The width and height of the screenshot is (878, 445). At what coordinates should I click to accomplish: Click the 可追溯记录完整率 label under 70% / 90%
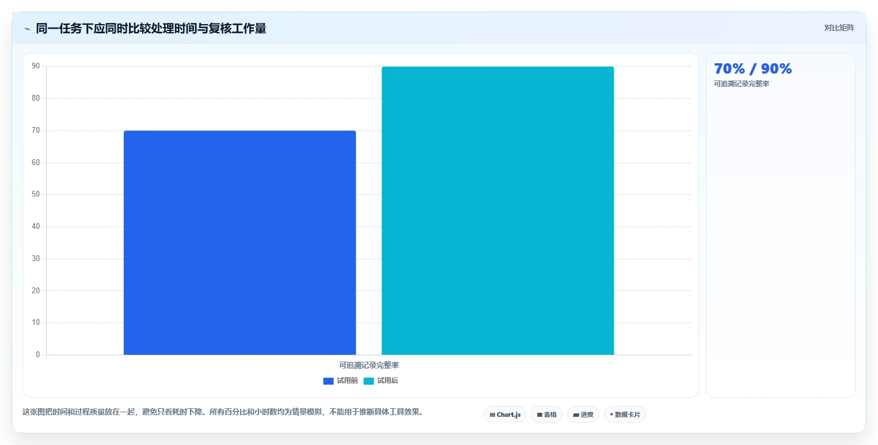click(742, 84)
